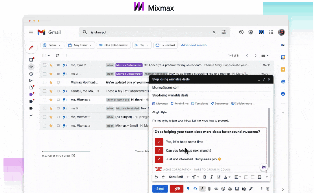Image resolution: width=314 pixels, height=193 pixels.
Task: Open Sent folder in left sidebar
Action: click(31, 81)
